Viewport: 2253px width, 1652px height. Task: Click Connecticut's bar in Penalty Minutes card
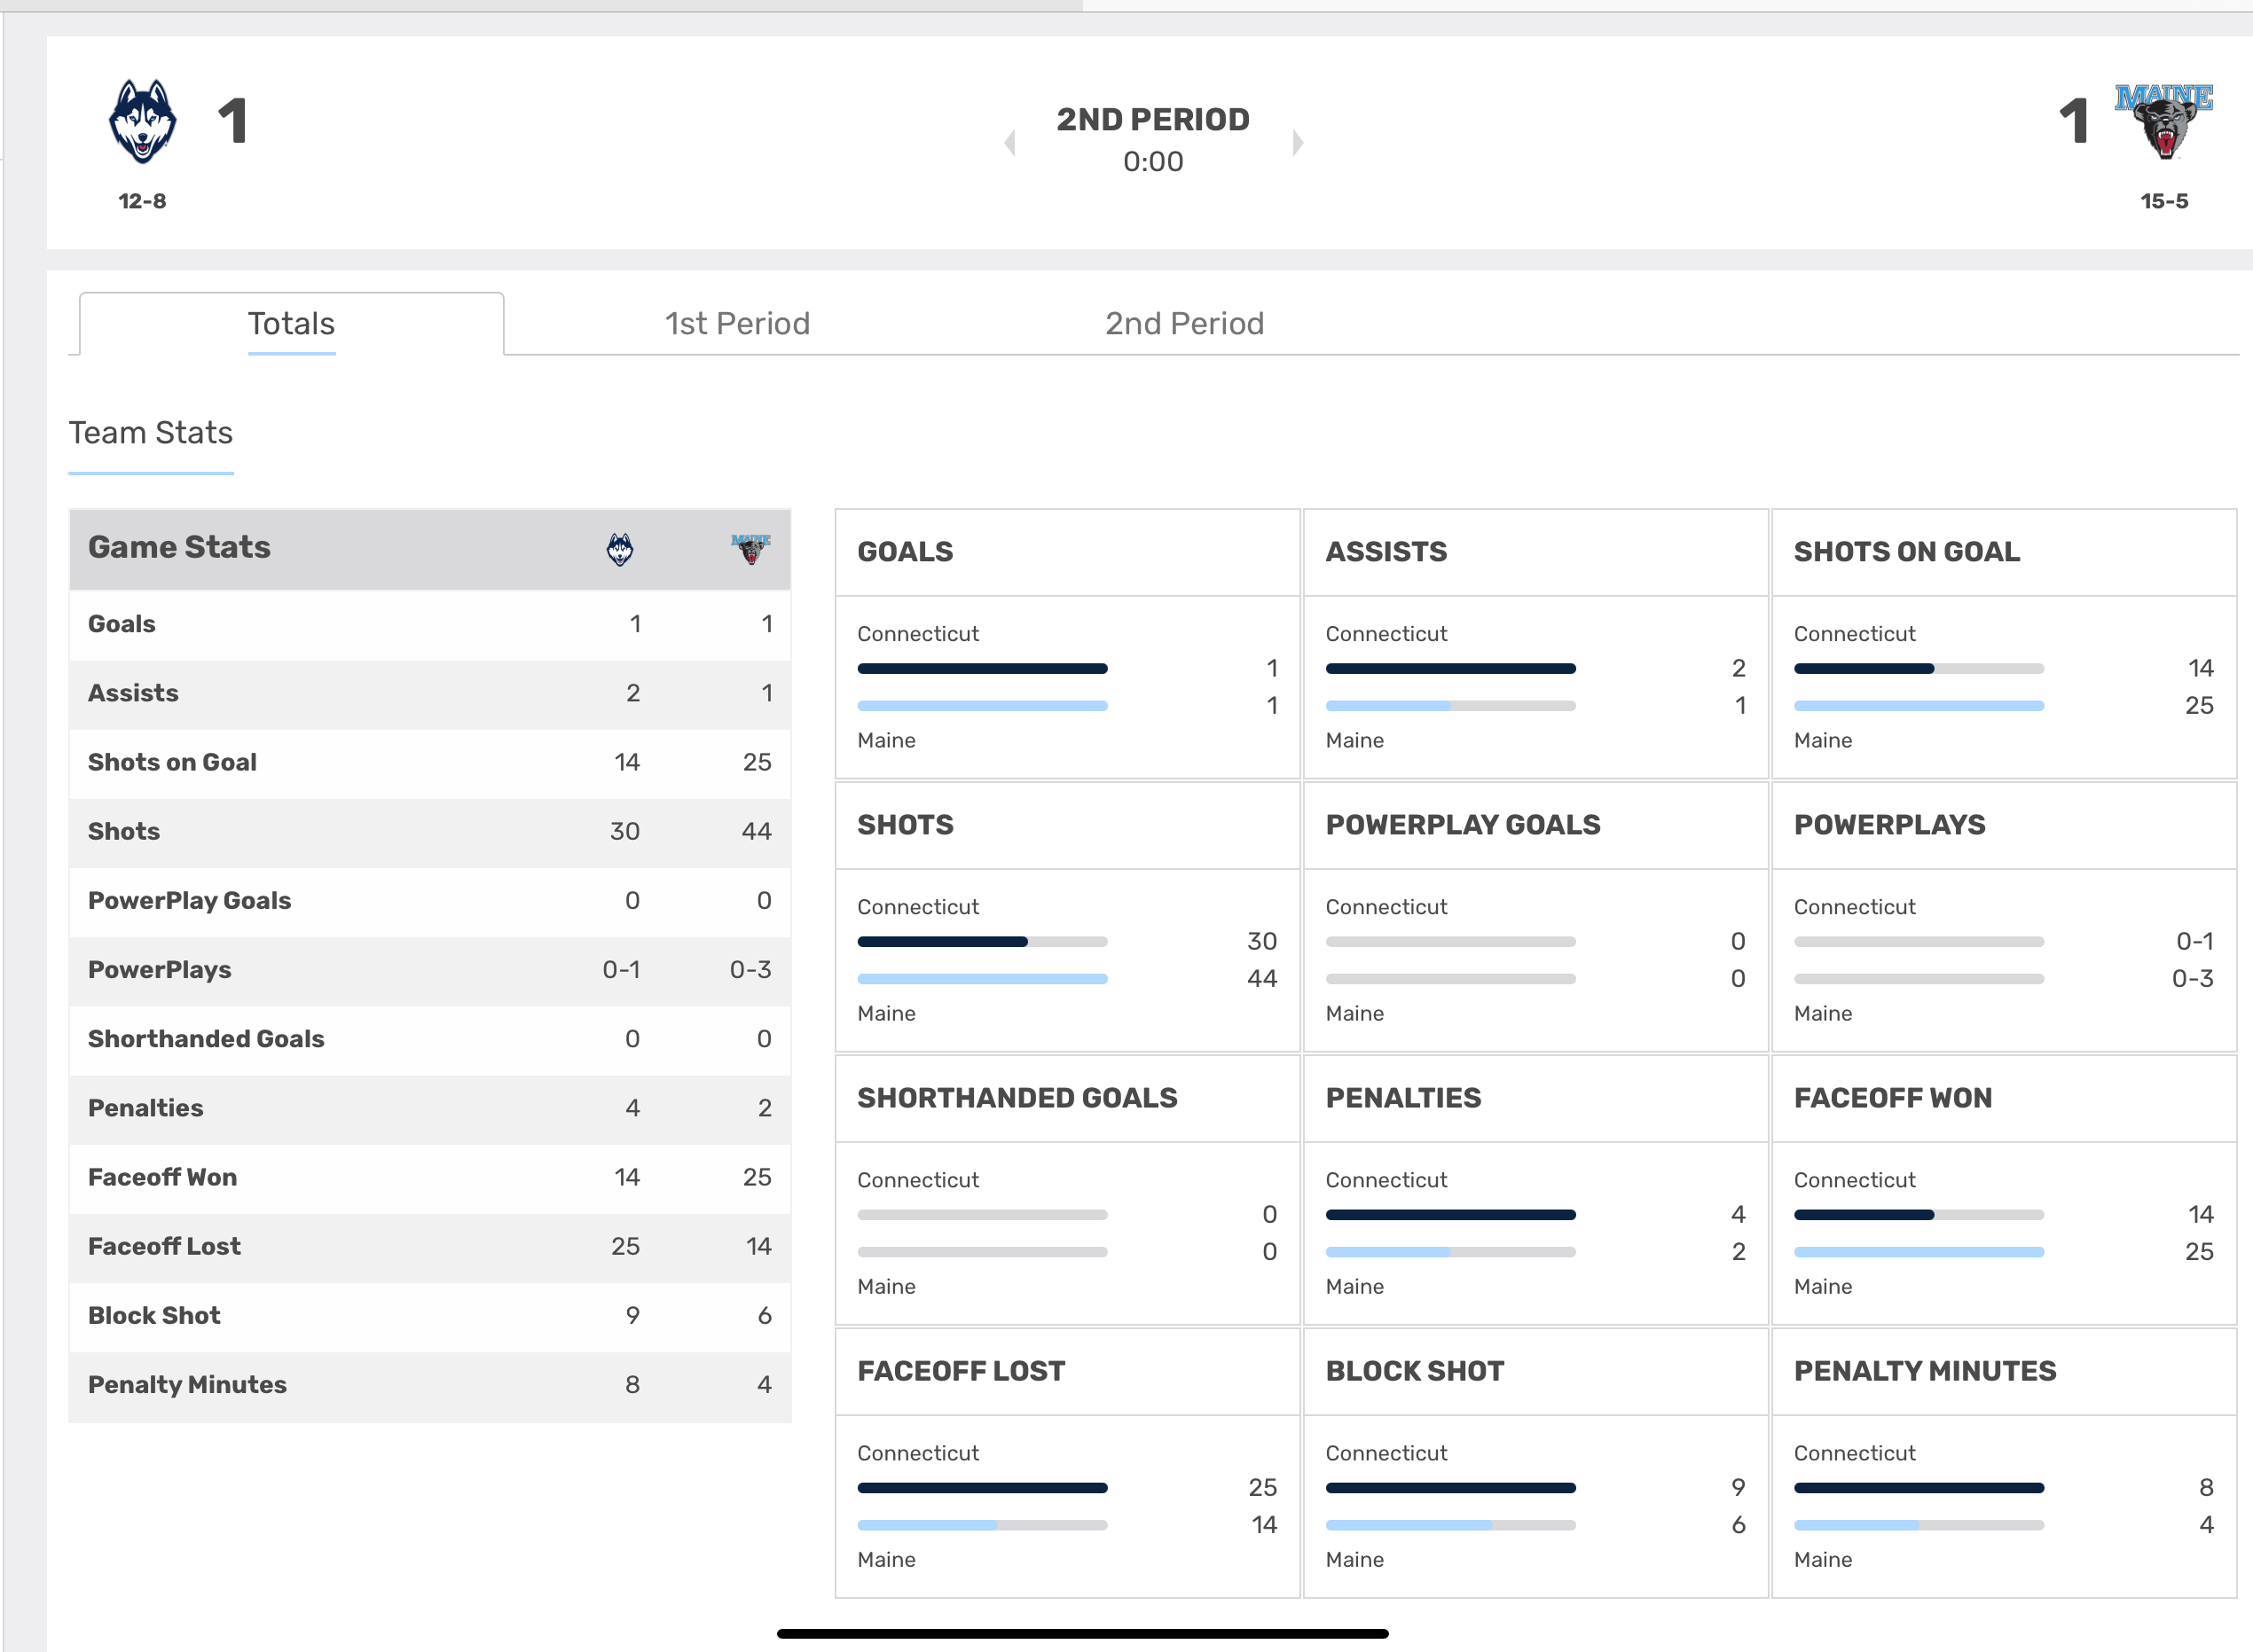(1919, 1488)
